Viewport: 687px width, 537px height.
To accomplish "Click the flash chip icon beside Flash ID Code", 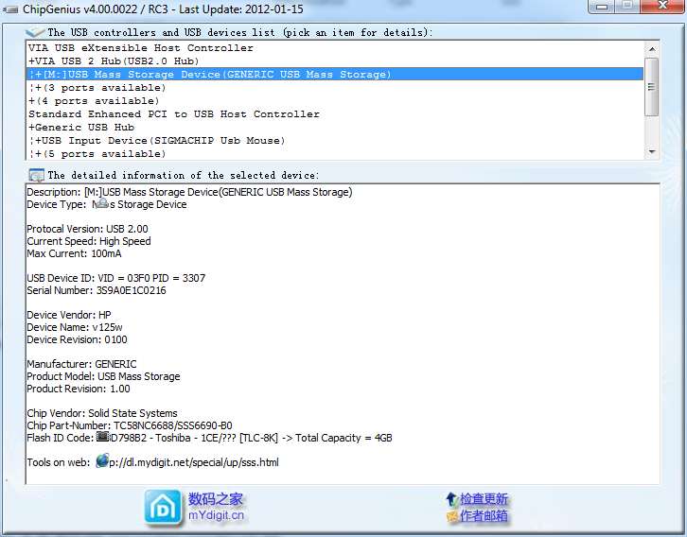I will [102, 437].
